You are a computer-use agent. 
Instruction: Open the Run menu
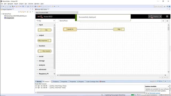click(26, 4)
